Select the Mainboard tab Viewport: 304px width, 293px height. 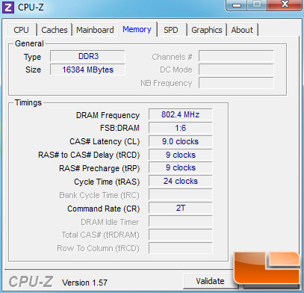(x=95, y=30)
